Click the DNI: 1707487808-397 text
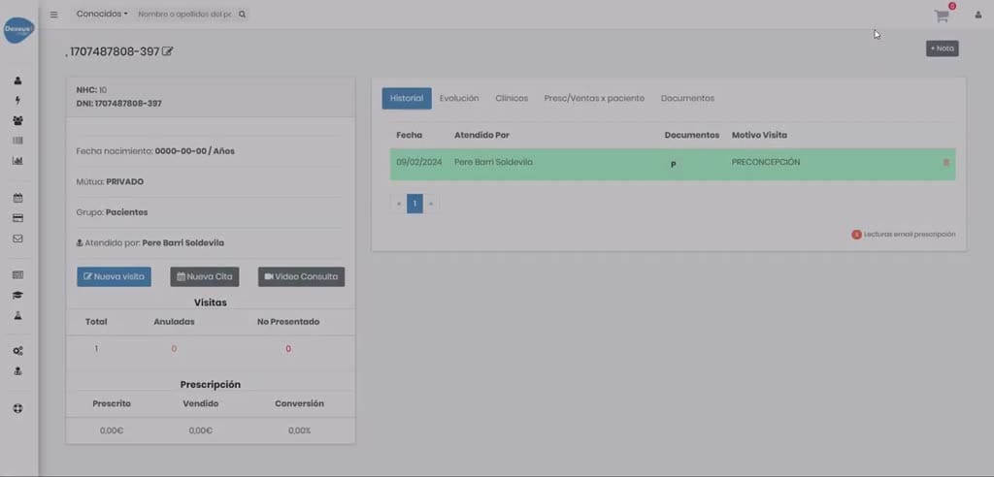This screenshot has height=477, width=994. (118, 104)
